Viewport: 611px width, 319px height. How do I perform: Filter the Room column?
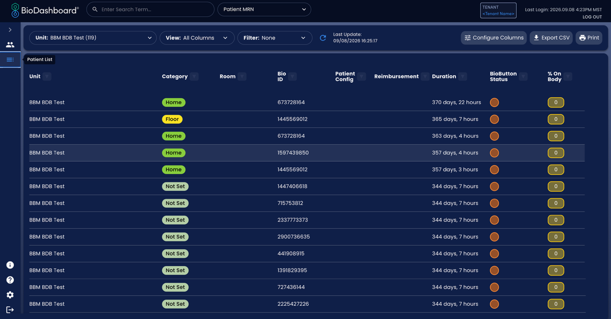pos(242,76)
